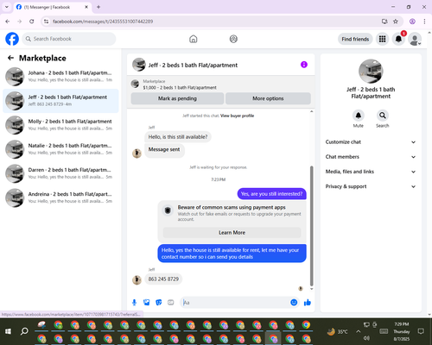Open the Chrome profile icon

click(x=412, y=22)
